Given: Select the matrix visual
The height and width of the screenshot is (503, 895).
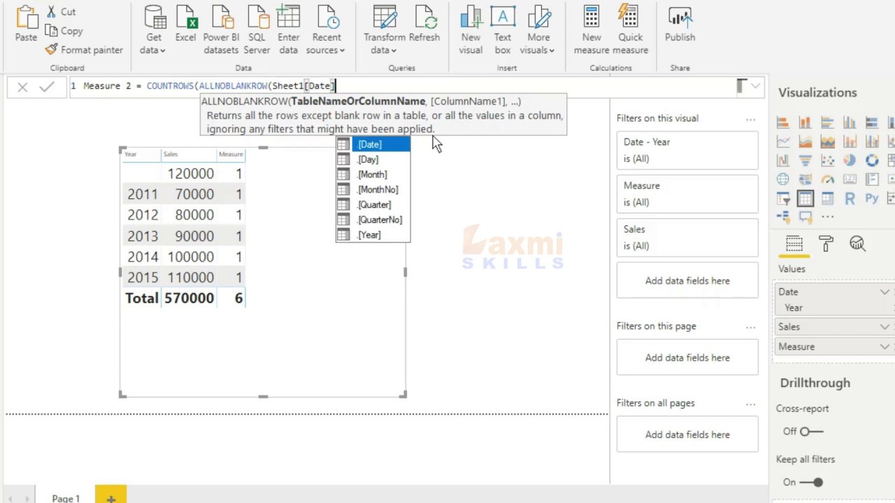Looking at the screenshot, I should tap(827, 198).
